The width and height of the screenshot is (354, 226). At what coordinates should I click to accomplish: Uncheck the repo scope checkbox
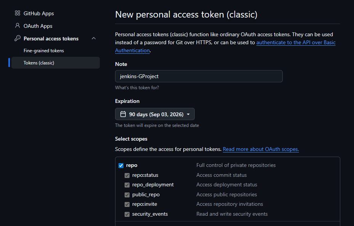click(121, 165)
